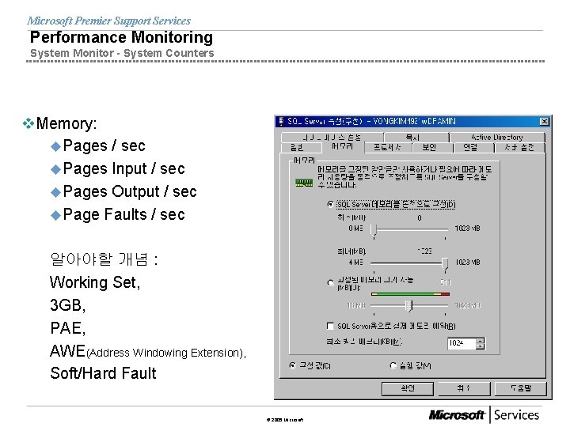Click the 'Soft/Hard Fault' text

[x=103, y=373]
